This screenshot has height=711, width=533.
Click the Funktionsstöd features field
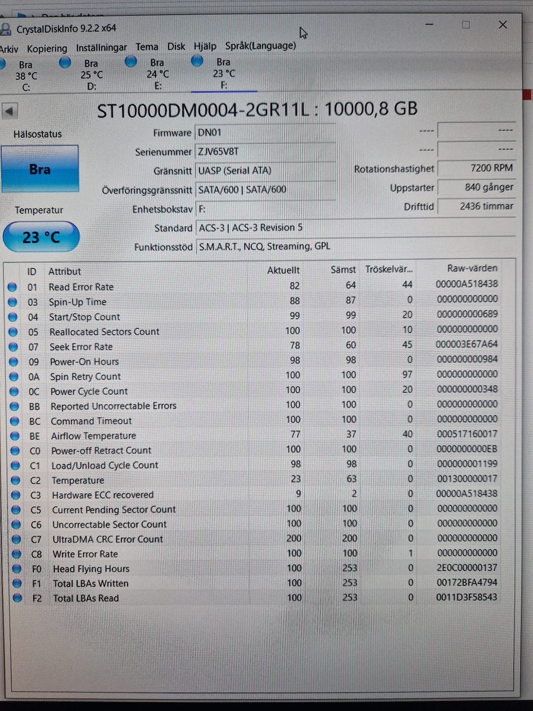coord(355,247)
